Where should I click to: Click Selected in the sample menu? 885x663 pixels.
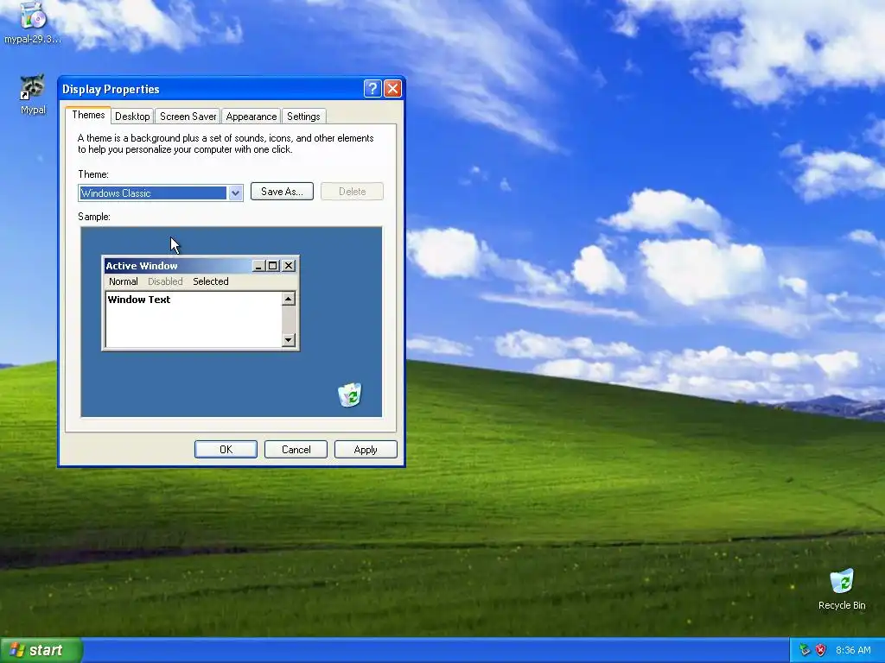(x=211, y=281)
